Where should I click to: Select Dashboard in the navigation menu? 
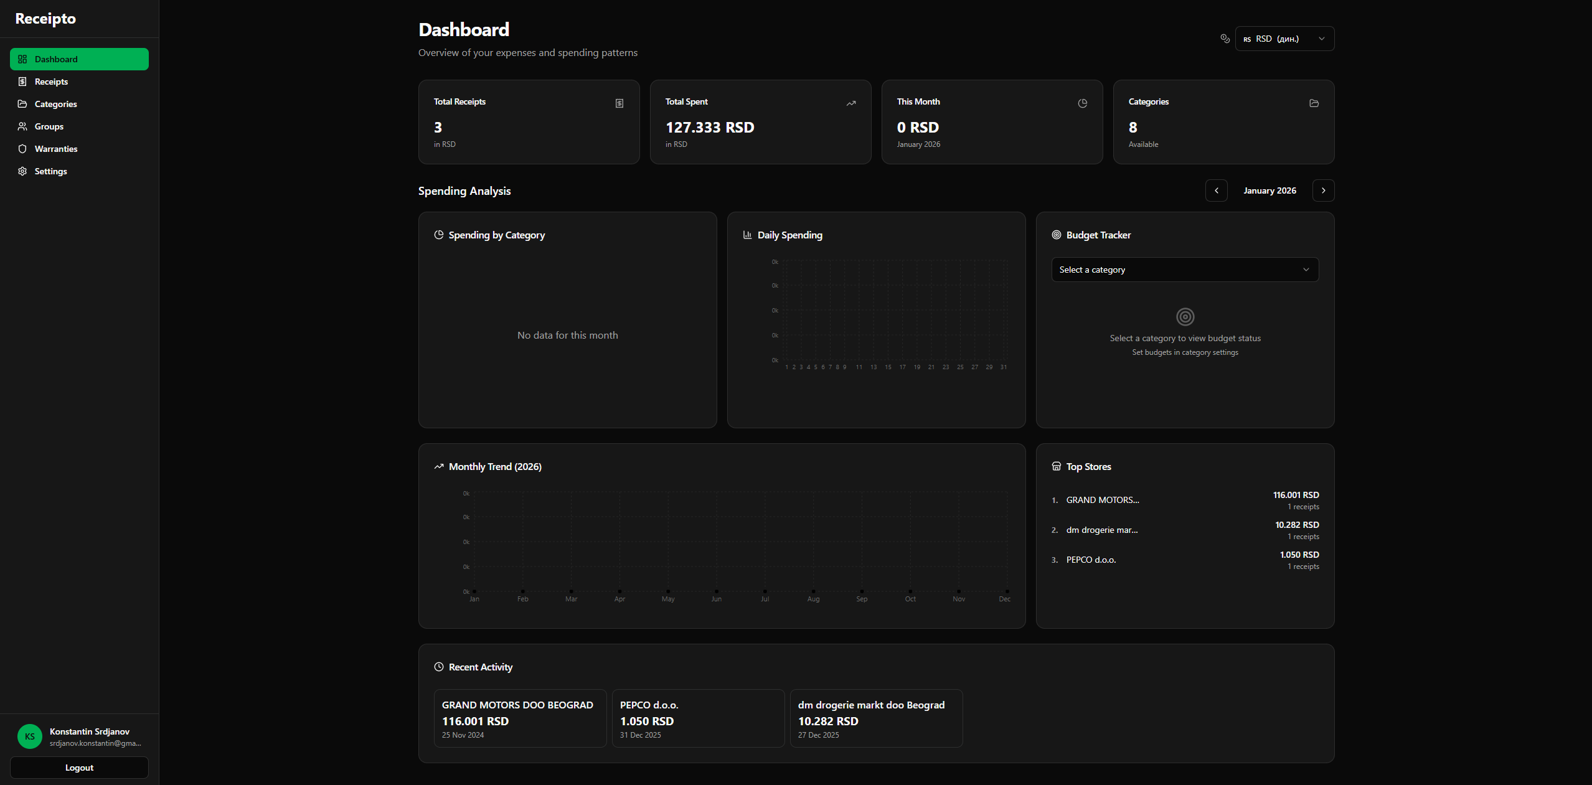55,59
